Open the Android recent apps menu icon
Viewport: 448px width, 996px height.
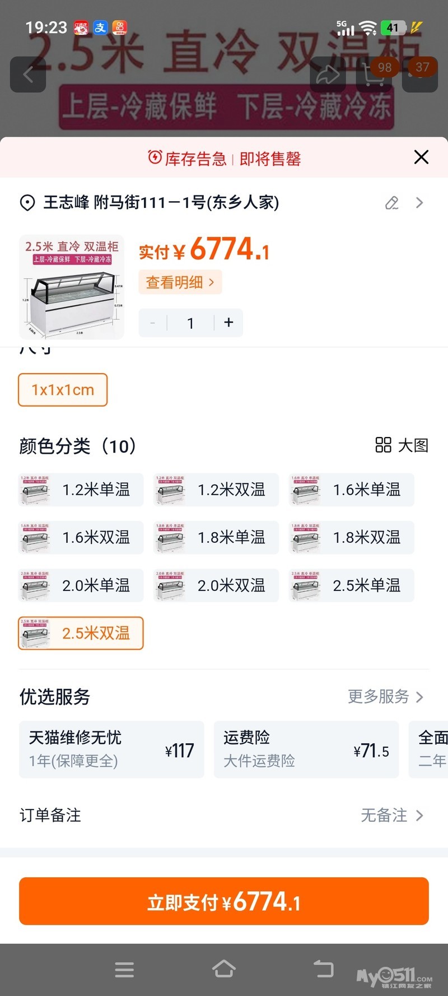coord(124,970)
